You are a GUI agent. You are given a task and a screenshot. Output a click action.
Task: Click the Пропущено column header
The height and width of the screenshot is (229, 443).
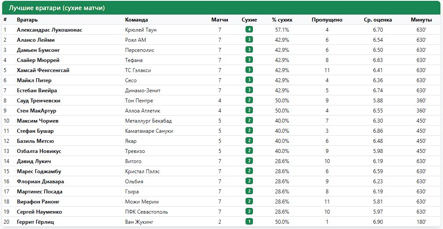(x=327, y=20)
